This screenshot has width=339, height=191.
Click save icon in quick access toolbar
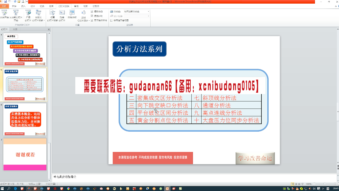click(5, 2)
